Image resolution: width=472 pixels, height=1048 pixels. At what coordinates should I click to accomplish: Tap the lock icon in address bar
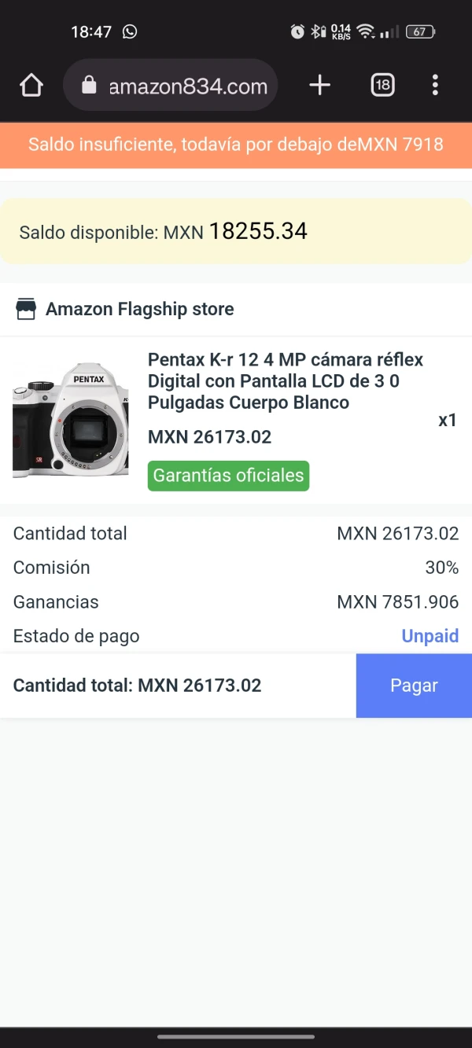tap(89, 86)
